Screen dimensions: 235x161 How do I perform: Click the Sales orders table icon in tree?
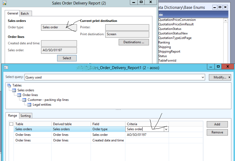point(14,90)
